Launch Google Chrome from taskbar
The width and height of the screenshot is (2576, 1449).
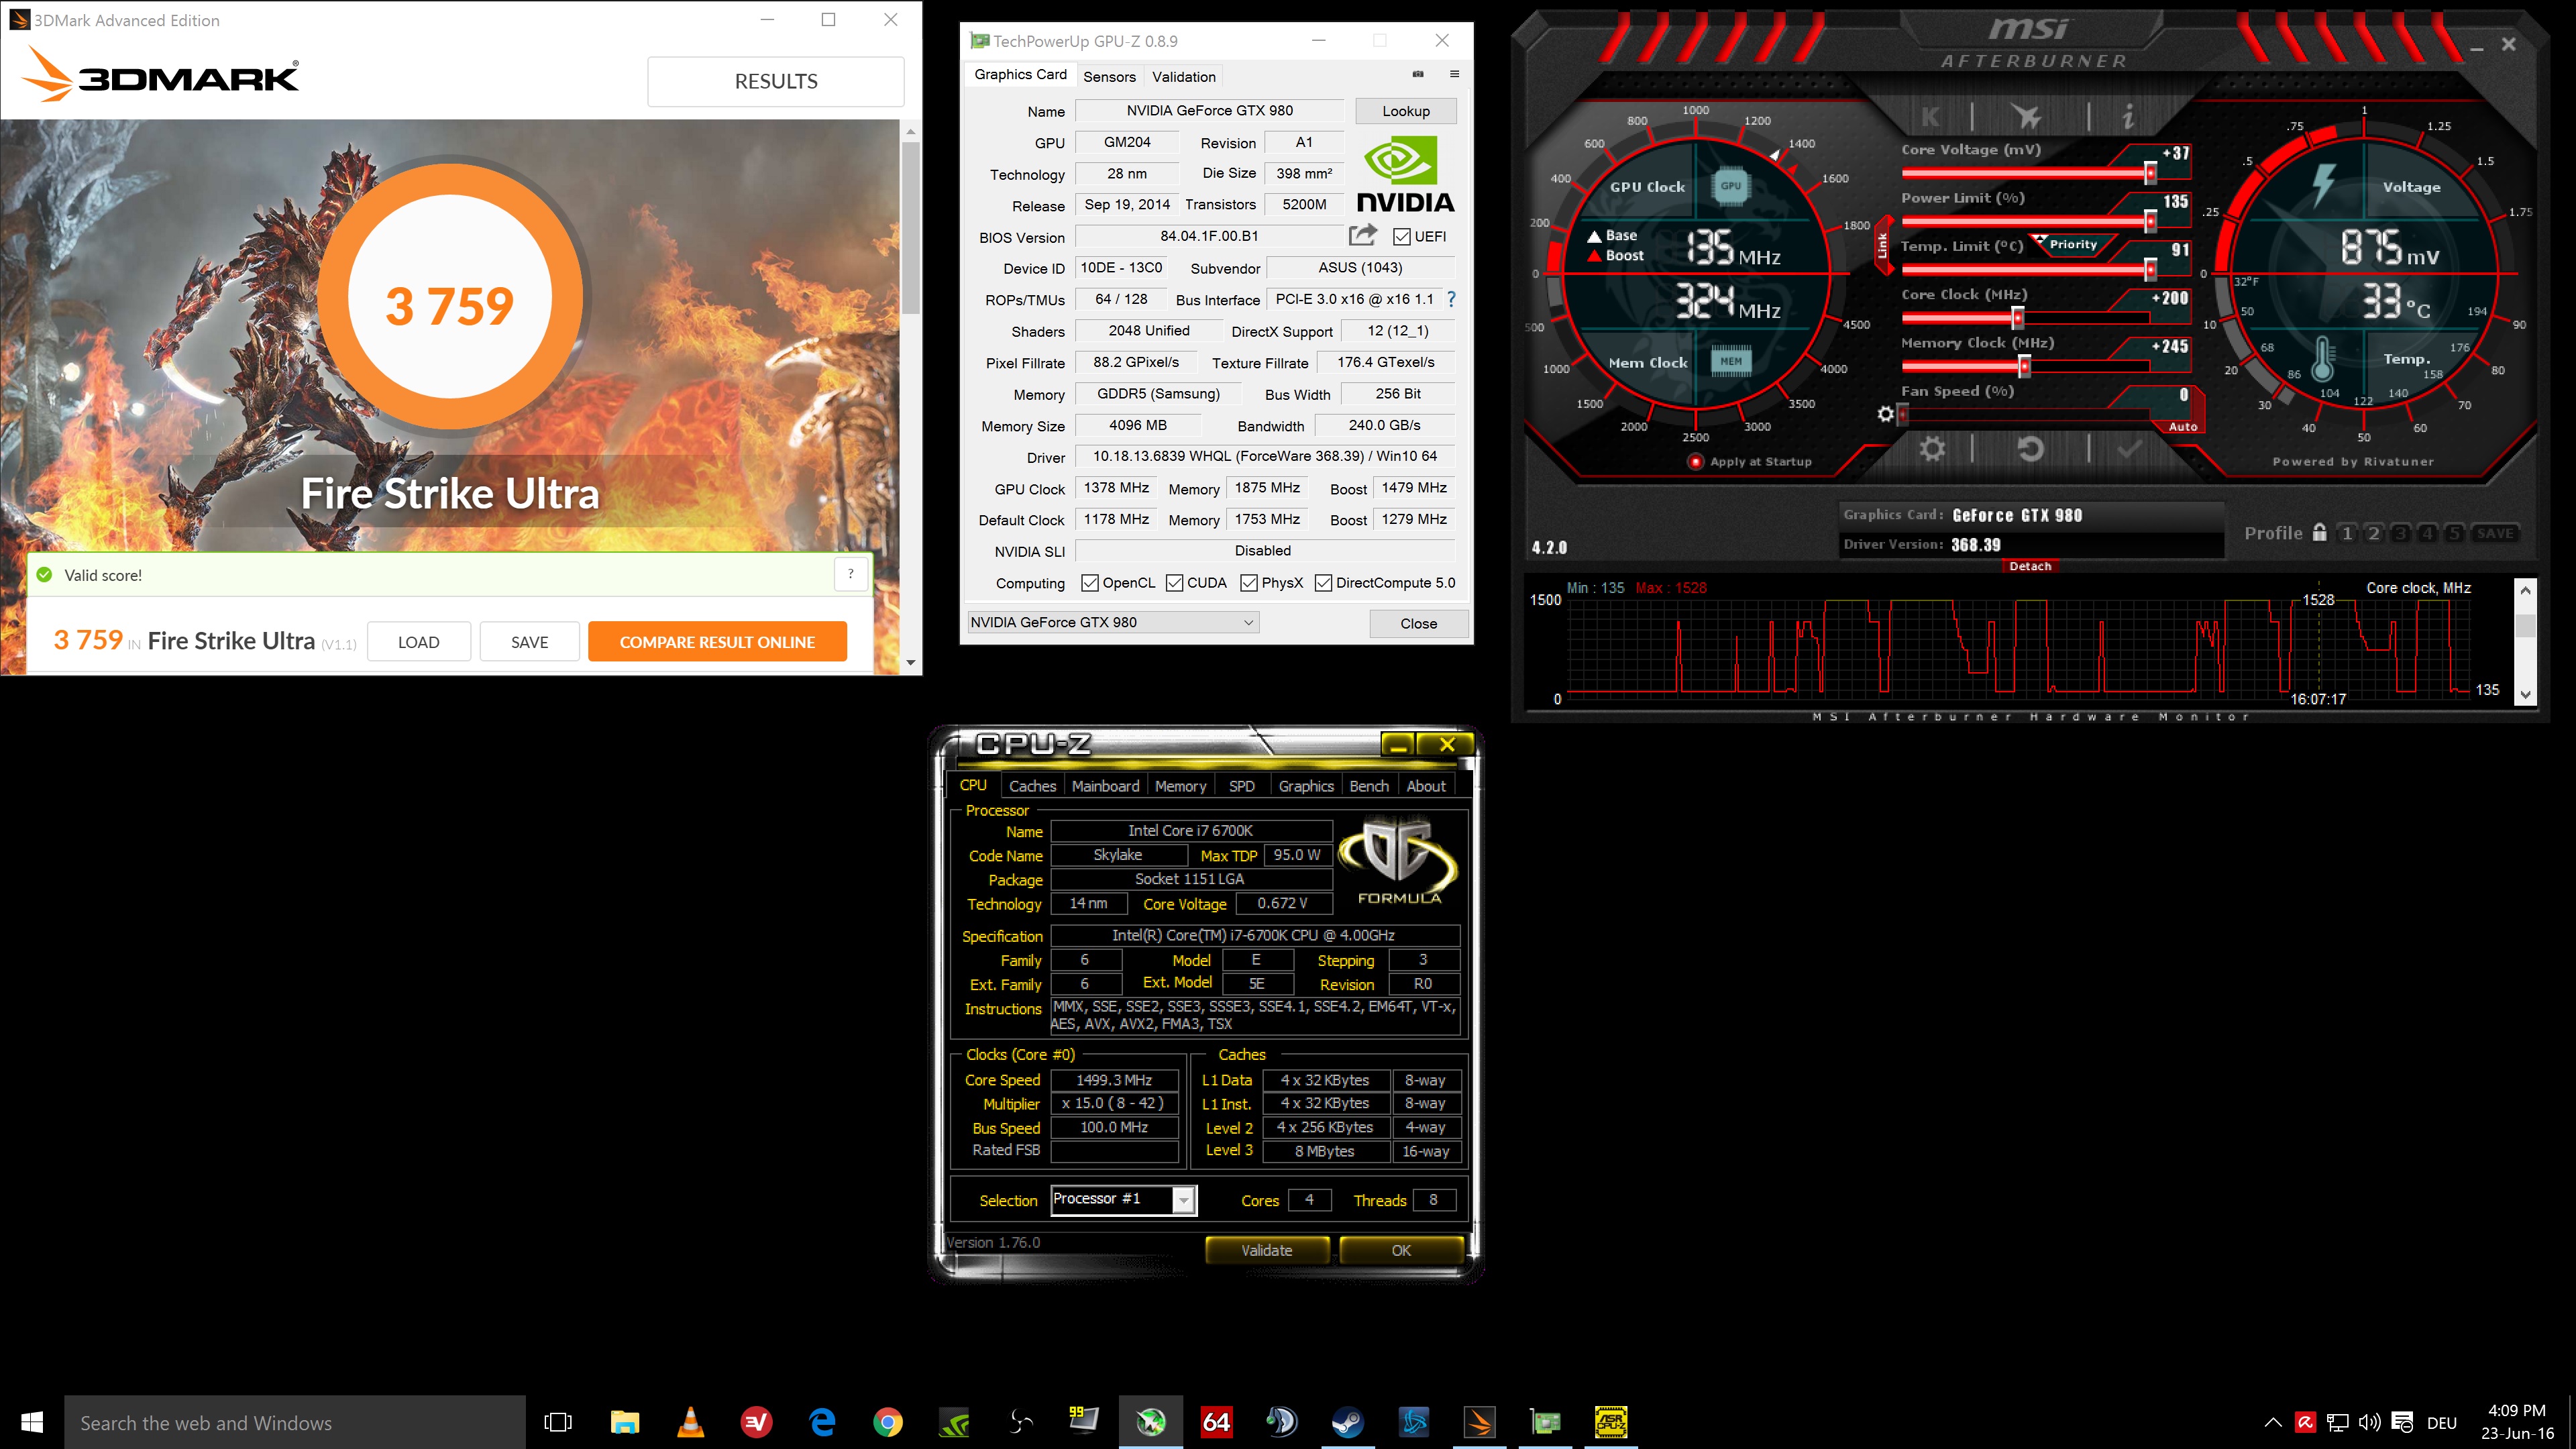[888, 1422]
